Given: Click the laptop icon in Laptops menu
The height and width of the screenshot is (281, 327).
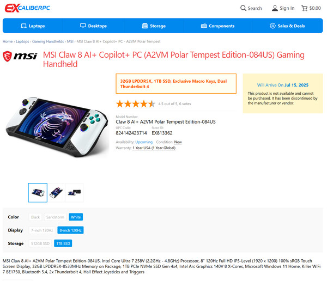Looking at the screenshot, I should point(24,26).
